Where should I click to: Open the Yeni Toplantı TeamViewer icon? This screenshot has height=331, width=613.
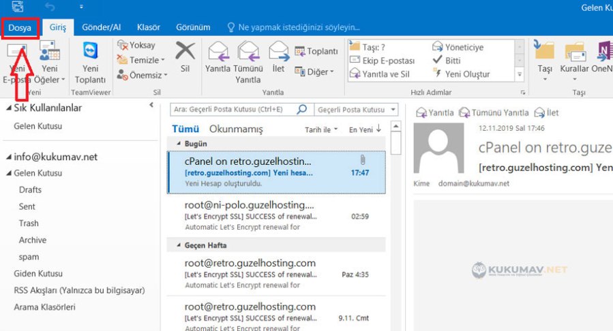90,52
